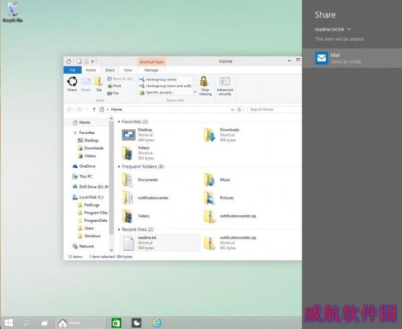
Task: Select the Downloads shortcut in Favorites group
Action: (x=222, y=135)
